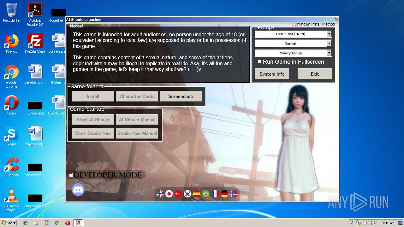Click the Start AI Shoujo button
The height and width of the screenshot is (227, 404).
93,120
